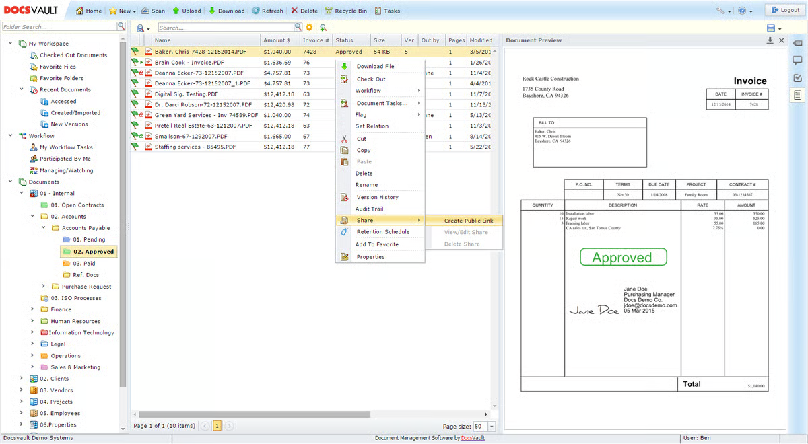Image resolution: width=808 pixels, height=444 pixels.
Task: Click the download arrow in Document Preview header
Action: pyautogui.click(x=769, y=40)
